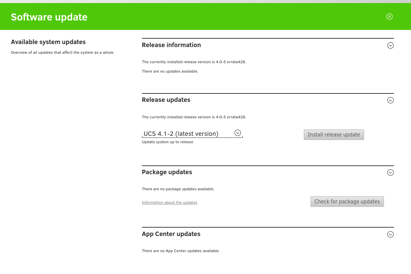Click the Package updates heading
411x274 pixels.
tap(167, 172)
